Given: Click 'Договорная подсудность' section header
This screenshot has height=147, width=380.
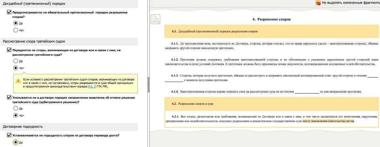Looking at the screenshot, I should (x=69, y=127).
